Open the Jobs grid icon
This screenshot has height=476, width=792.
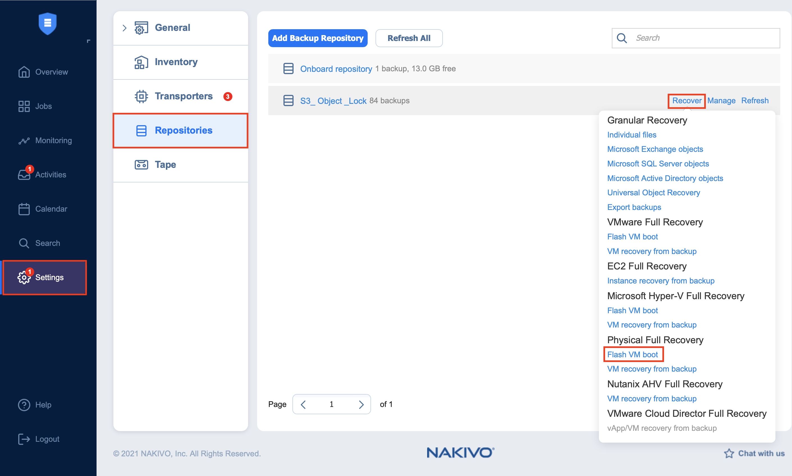tap(24, 106)
